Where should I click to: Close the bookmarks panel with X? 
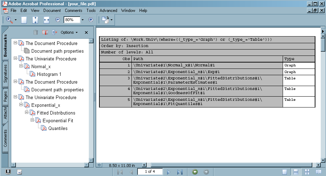[86, 33]
